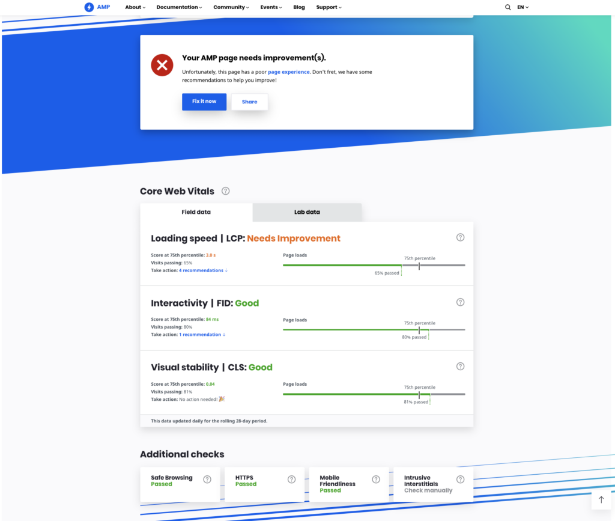Click the LCP page loads progress bar

tap(374, 265)
